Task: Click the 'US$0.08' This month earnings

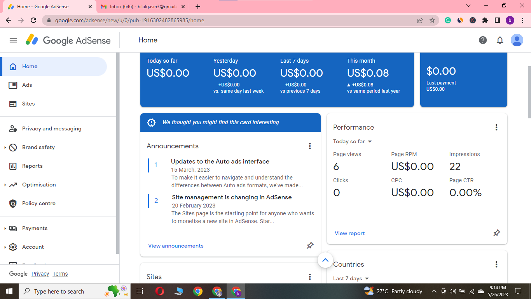Action: tap(368, 73)
